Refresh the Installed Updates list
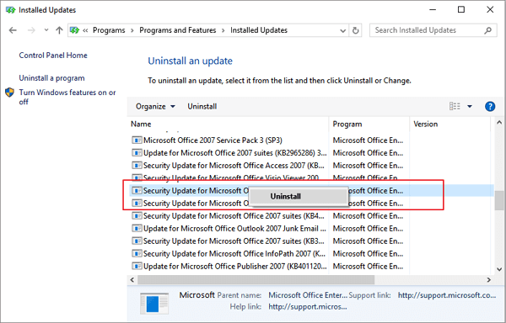Viewport: 506px width, 323px height. pyautogui.click(x=355, y=30)
